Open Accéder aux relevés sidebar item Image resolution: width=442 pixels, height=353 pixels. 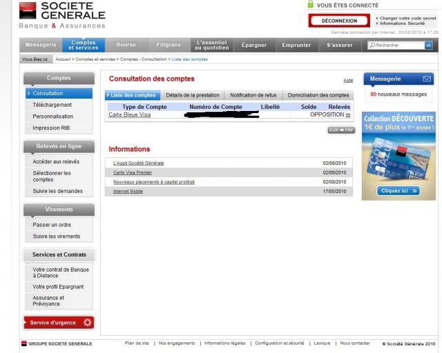click(x=59, y=161)
